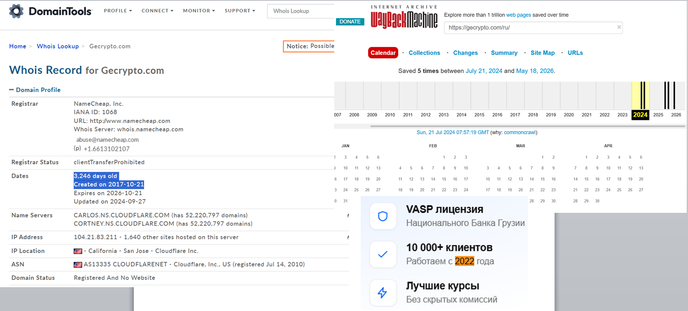The image size is (688, 311).
Task: Click the CARLOS.NS.CLOUDFLARE.COM name server
Action: coord(121,215)
